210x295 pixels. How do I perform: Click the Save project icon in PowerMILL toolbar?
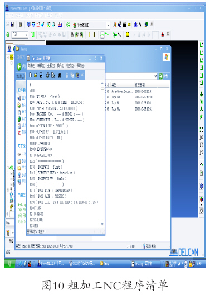(x=12, y=25)
